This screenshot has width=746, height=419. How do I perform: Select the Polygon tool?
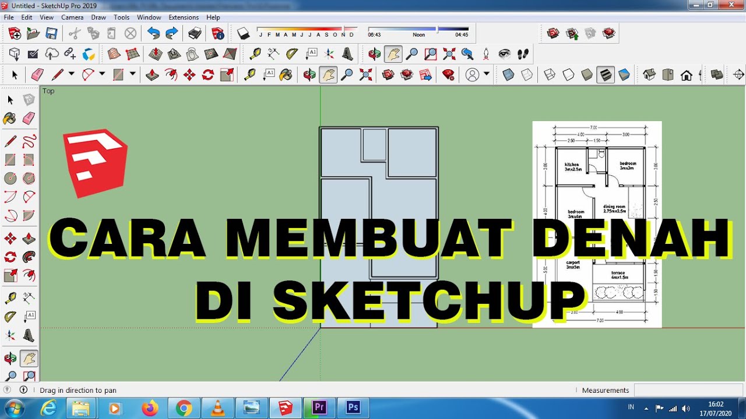click(x=29, y=178)
